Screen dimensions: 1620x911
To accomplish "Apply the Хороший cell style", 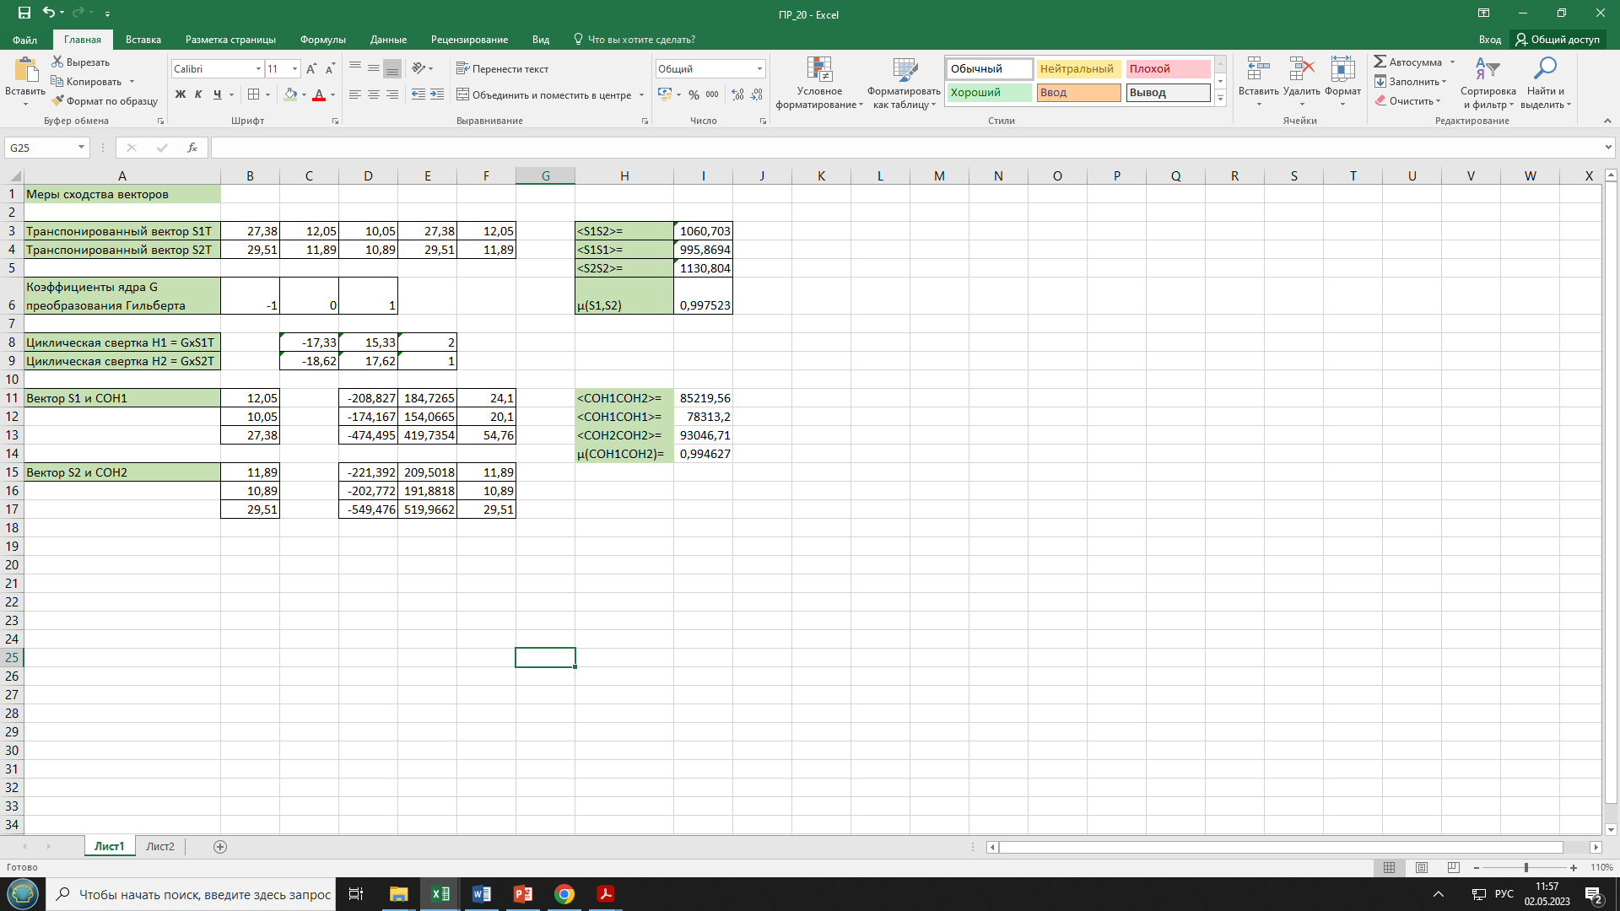I will pos(989,93).
